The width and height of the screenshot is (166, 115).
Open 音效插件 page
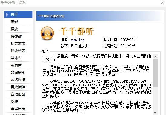[x=18, y=87]
